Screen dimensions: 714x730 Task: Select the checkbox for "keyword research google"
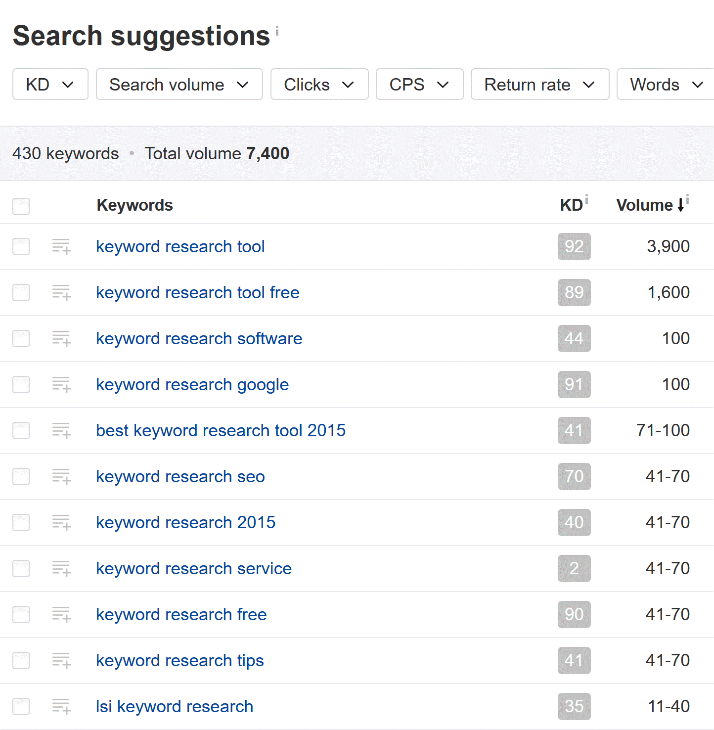point(21,385)
